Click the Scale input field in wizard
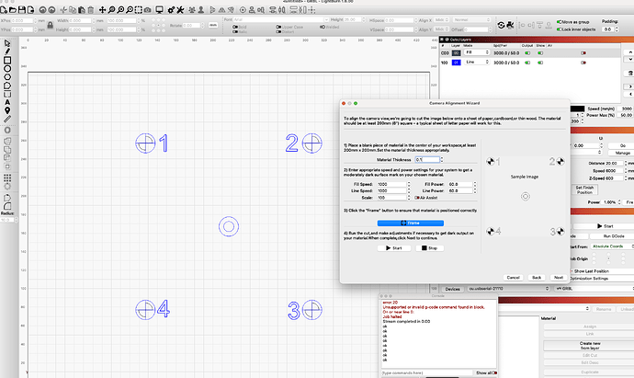The image size is (634, 378). (x=391, y=198)
